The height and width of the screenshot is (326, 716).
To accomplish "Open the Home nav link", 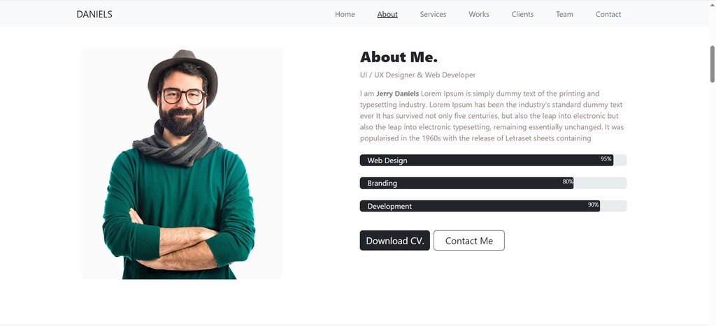I will click(x=345, y=14).
